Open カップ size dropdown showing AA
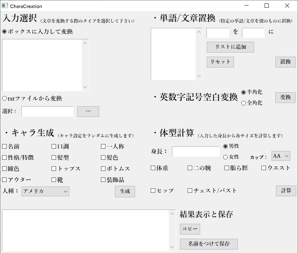 coord(281,156)
